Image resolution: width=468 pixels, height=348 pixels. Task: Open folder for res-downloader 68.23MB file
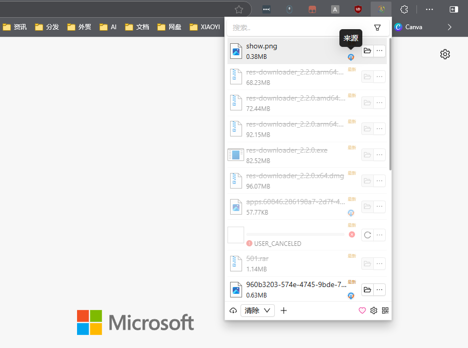click(x=367, y=77)
